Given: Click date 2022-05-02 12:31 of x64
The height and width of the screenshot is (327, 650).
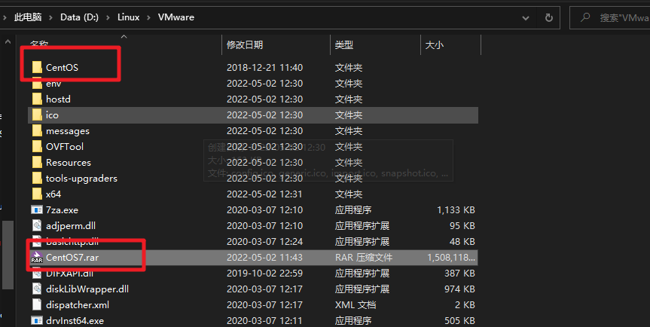Looking at the screenshot, I should click(x=264, y=194).
